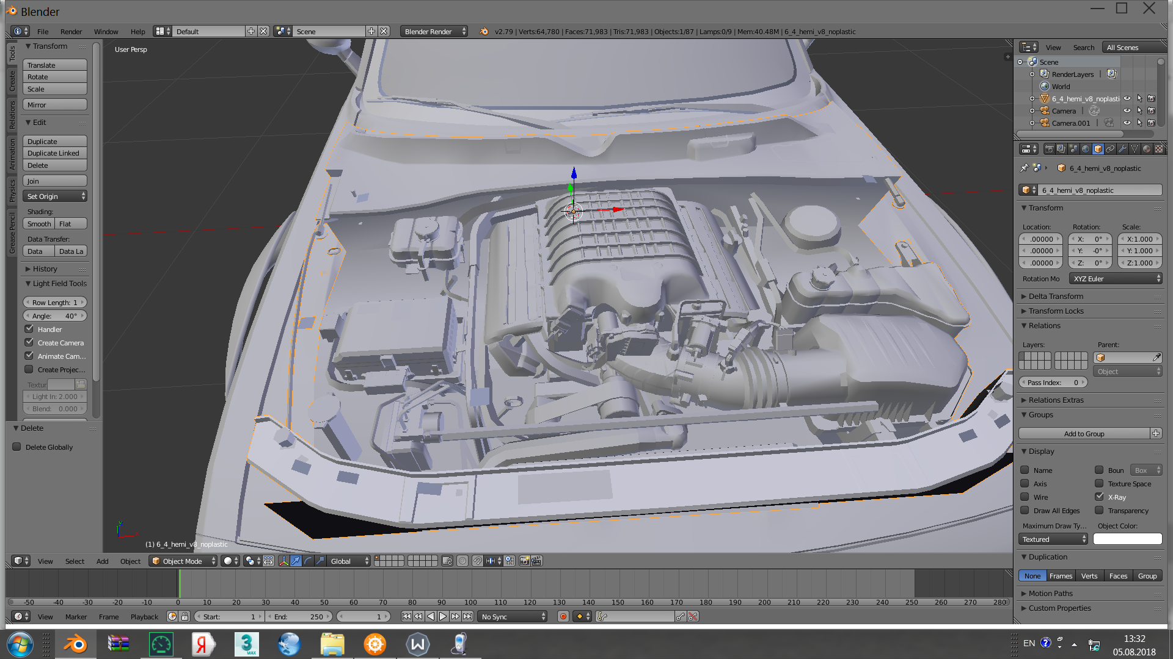This screenshot has height=659, width=1173.
Task: Click the eyedropper next to Parent field
Action: 1156,358
